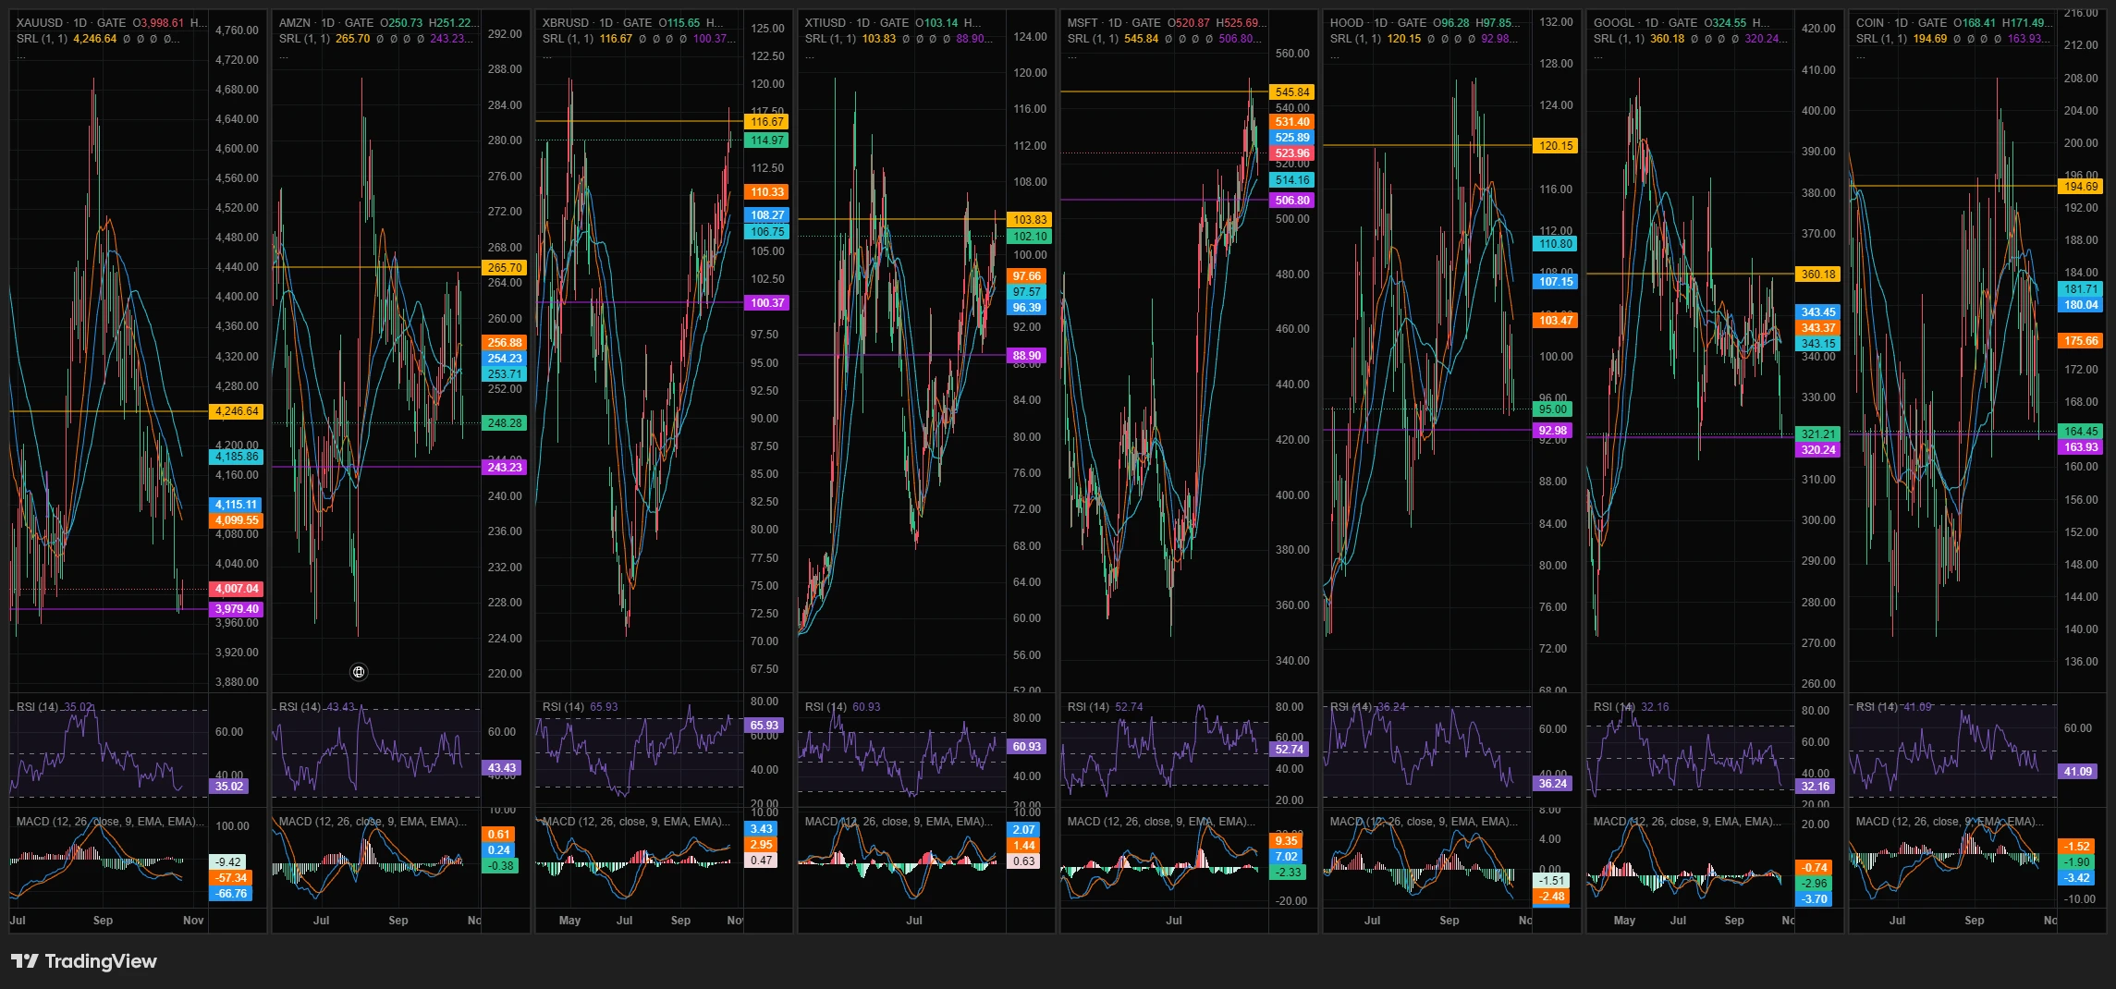
Task: Click the 248.28 green label on AMZN axis
Action: coord(505,423)
